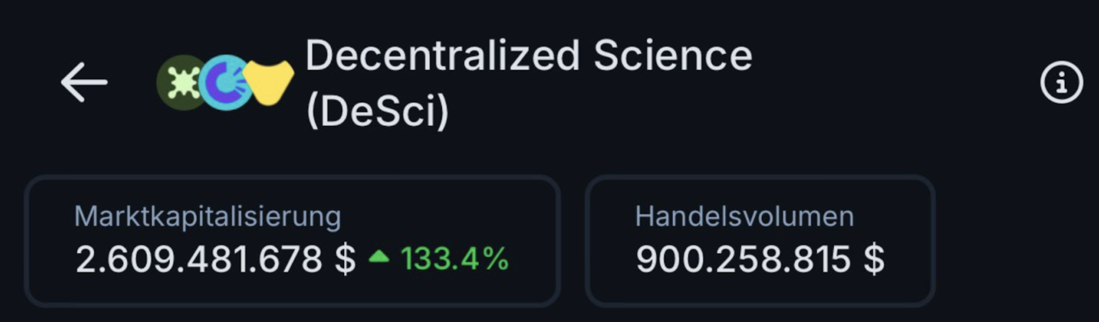The image size is (1099, 322).
Task: Click the Marktkapitalisierung label
Action: (x=208, y=217)
